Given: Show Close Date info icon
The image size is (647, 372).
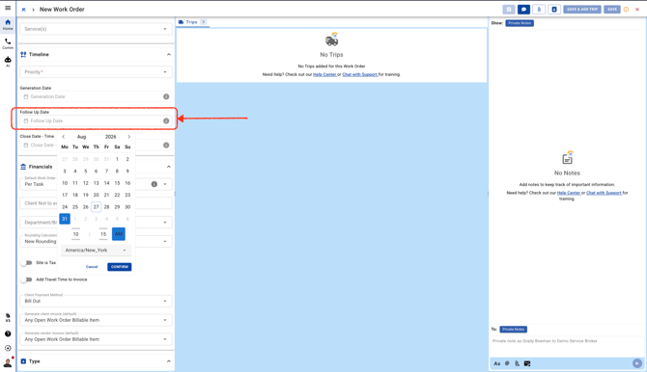Looking at the screenshot, I should point(166,145).
